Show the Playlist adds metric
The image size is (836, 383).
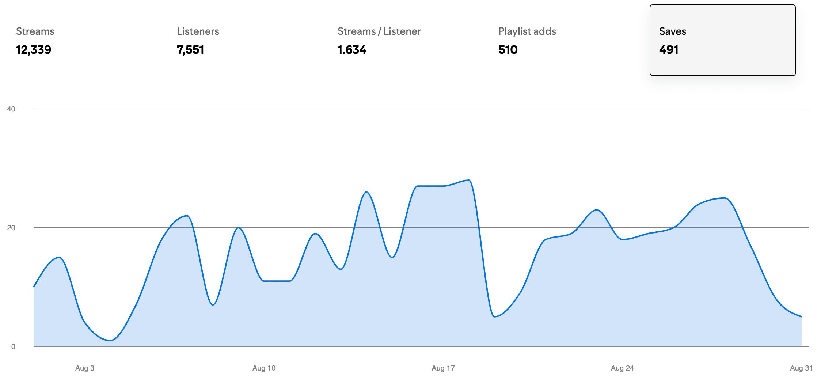point(527,40)
